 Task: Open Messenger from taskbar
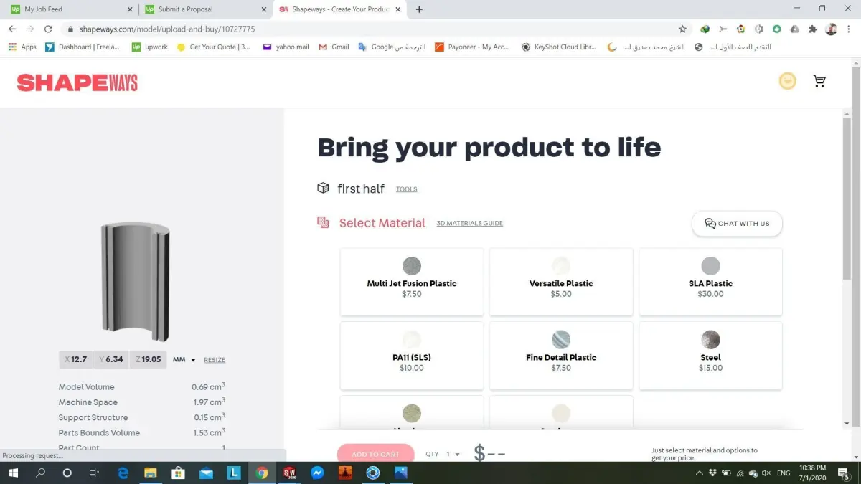tap(318, 473)
